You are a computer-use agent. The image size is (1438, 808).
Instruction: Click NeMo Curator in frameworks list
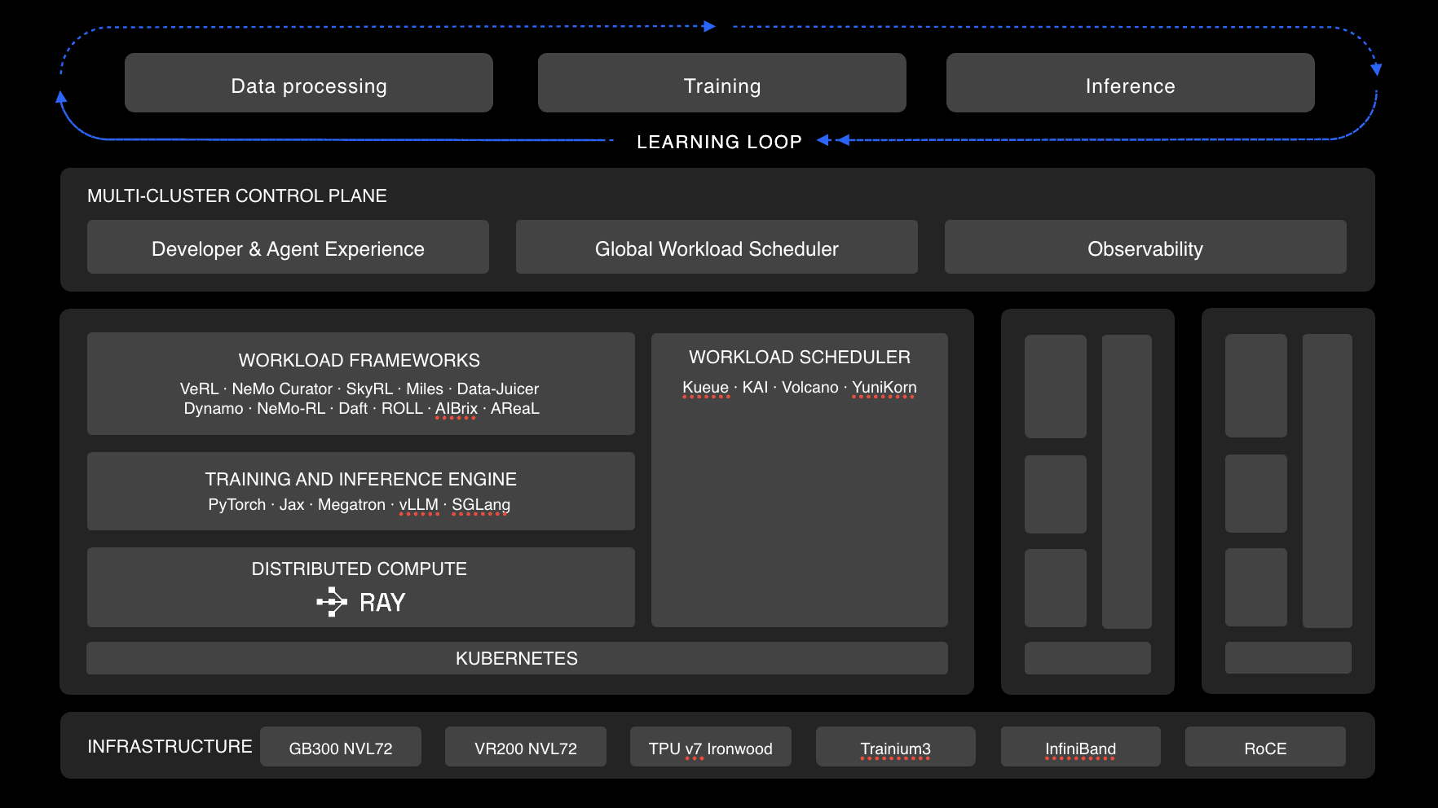282,389
